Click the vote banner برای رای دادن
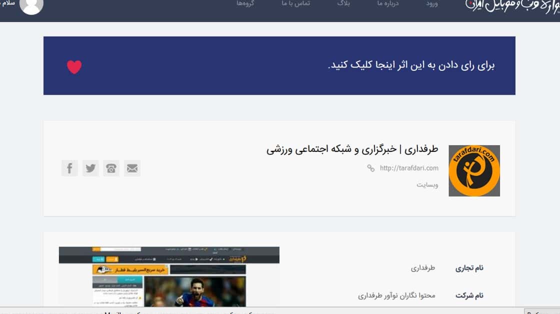Viewport: 560px width, 314px height. [x=279, y=65]
